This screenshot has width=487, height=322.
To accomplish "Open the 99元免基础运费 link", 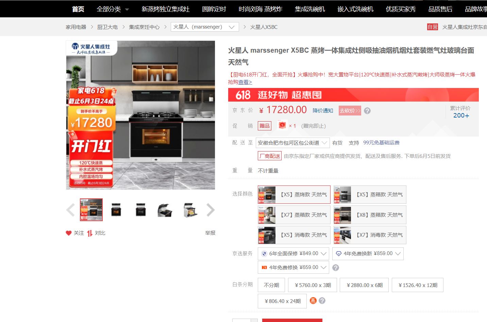I will tap(381, 143).
